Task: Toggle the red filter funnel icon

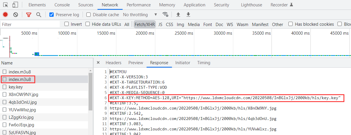Action: click(x=29, y=15)
